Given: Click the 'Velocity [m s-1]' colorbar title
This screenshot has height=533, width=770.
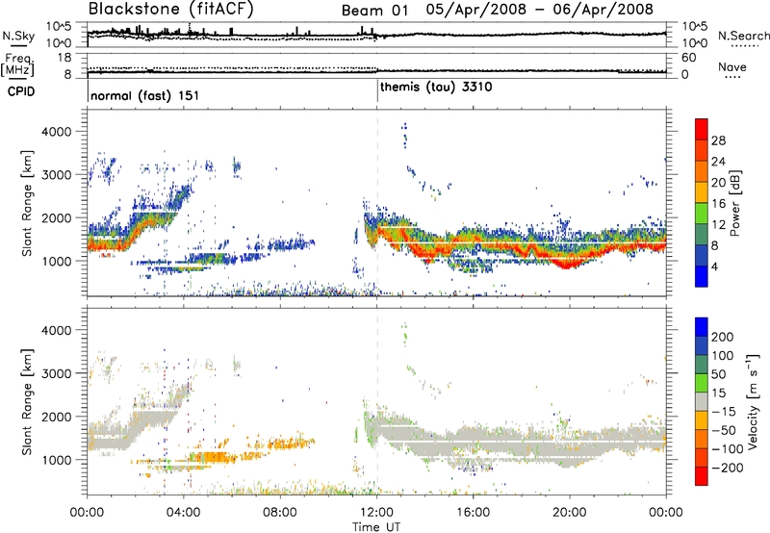Looking at the screenshot, I should [x=754, y=401].
